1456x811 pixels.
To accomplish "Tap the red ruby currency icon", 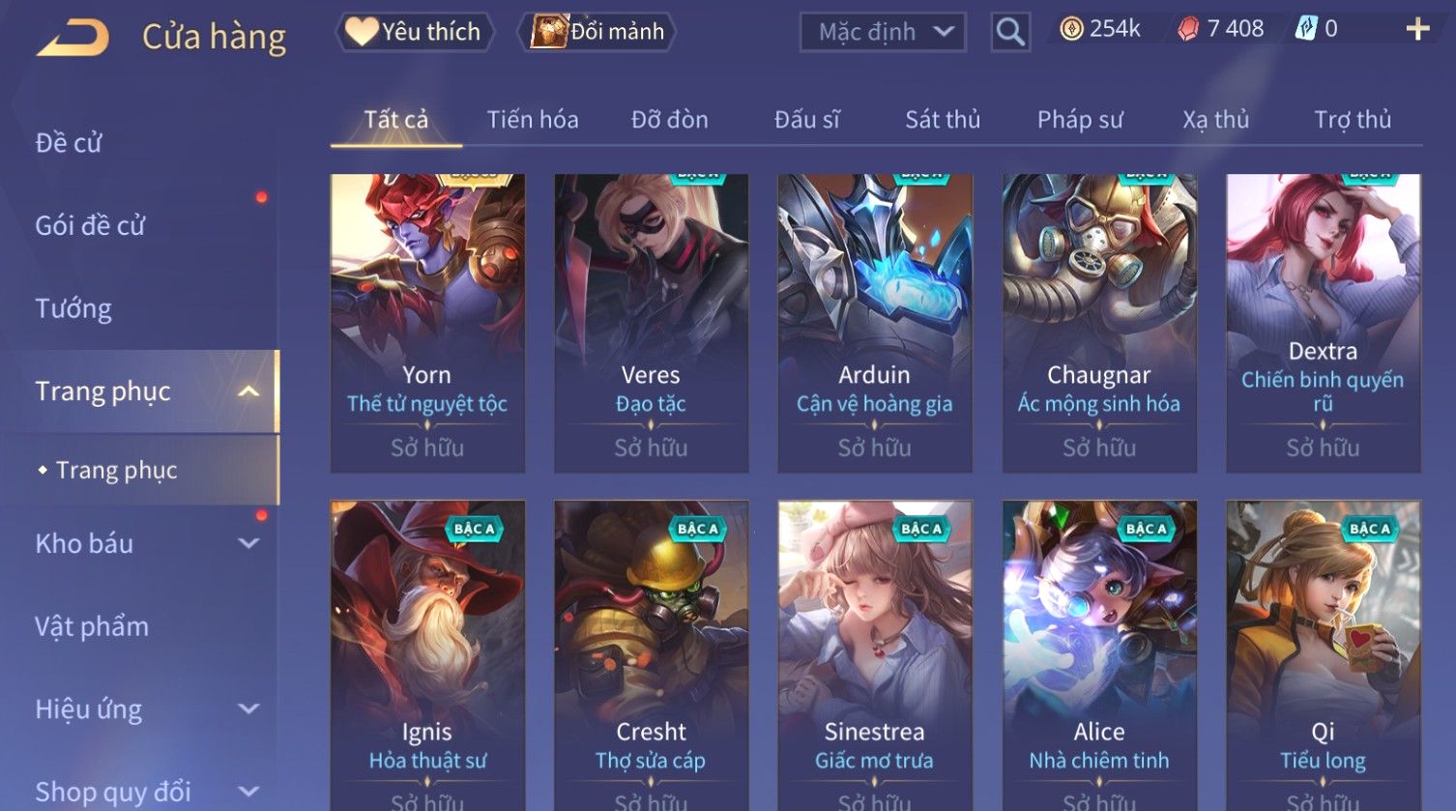I will (1188, 29).
